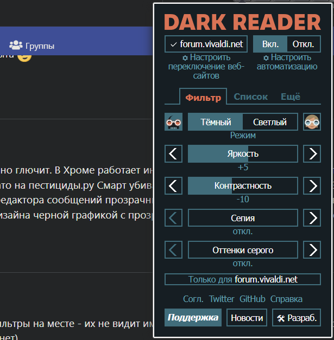Increase contrast with the right arrow
Screen dimensions: 334x340
312,186
